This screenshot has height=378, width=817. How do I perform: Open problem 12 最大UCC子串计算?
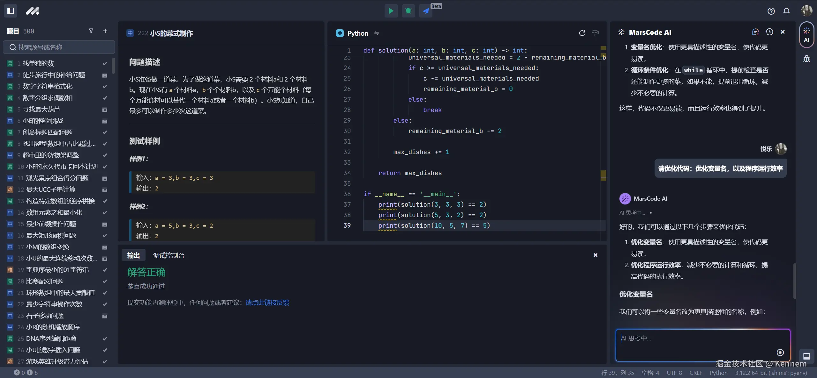coord(50,189)
